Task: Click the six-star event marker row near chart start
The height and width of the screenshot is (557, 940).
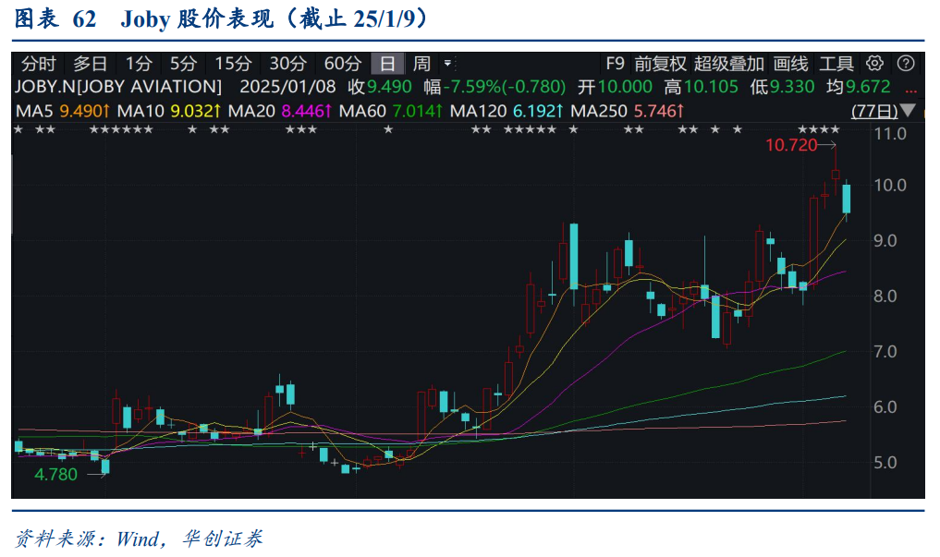Action: tap(121, 129)
